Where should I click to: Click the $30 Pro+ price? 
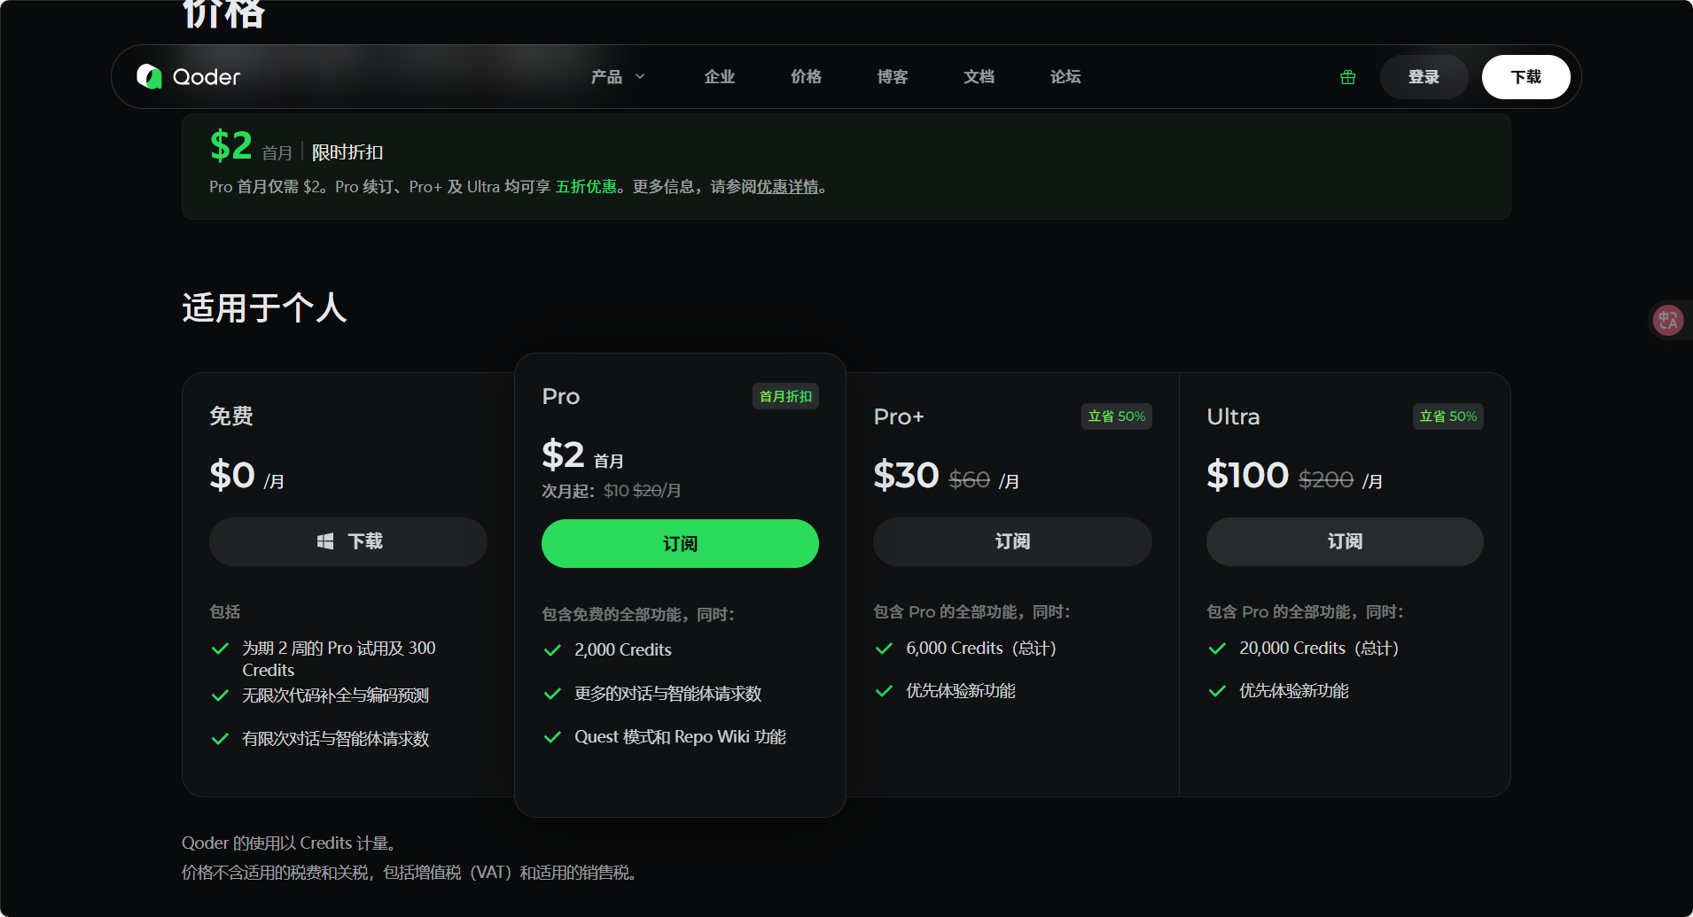pyautogui.click(x=906, y=476)
